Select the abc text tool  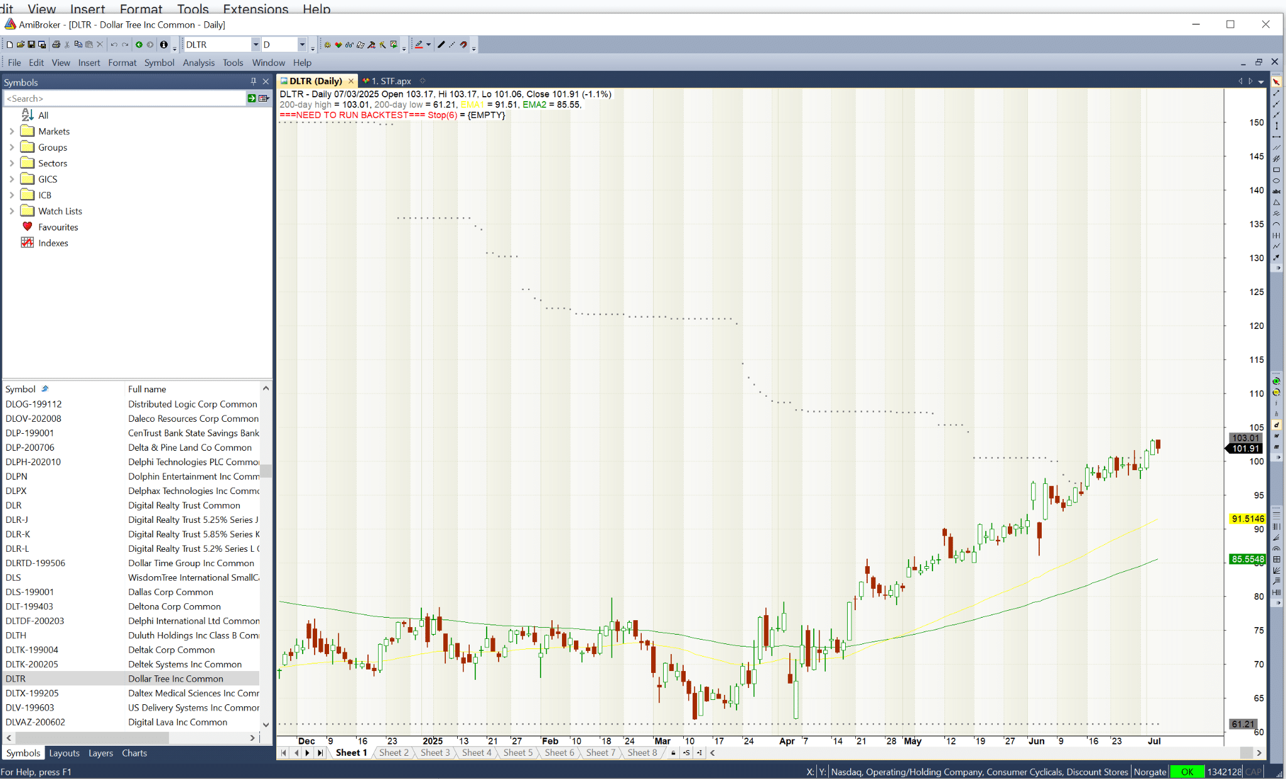pos(1276,191)
